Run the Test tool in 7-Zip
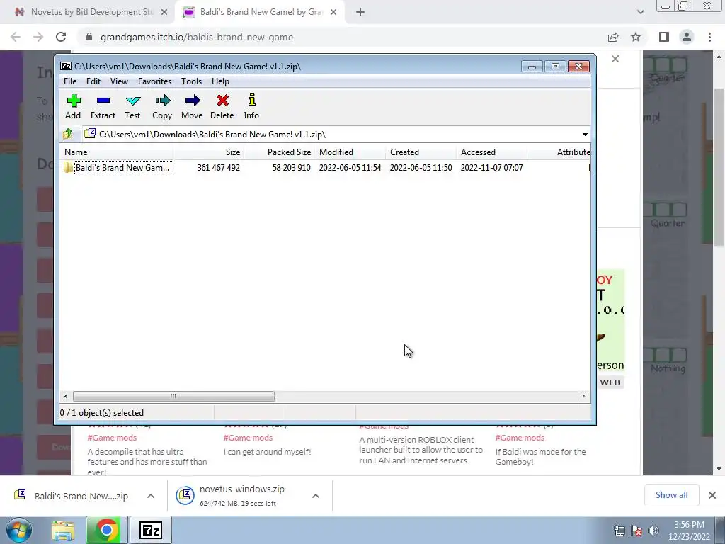 click(132, 106)
